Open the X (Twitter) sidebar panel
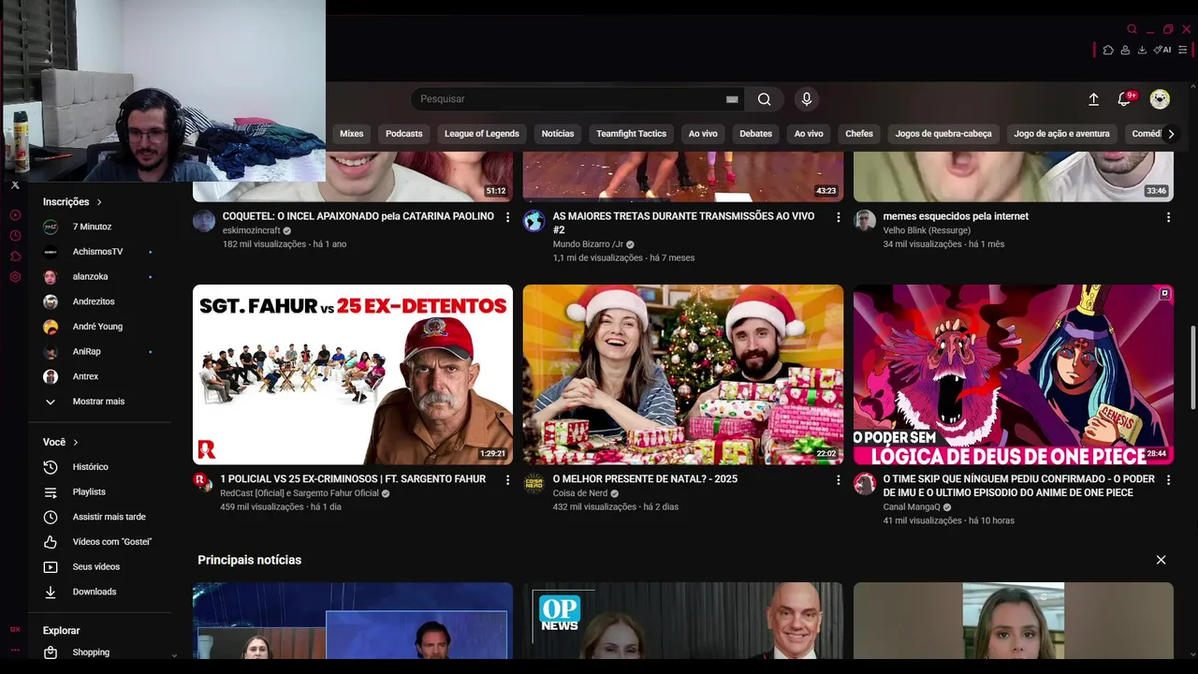1198x674 pixels. tap(15, 185)
